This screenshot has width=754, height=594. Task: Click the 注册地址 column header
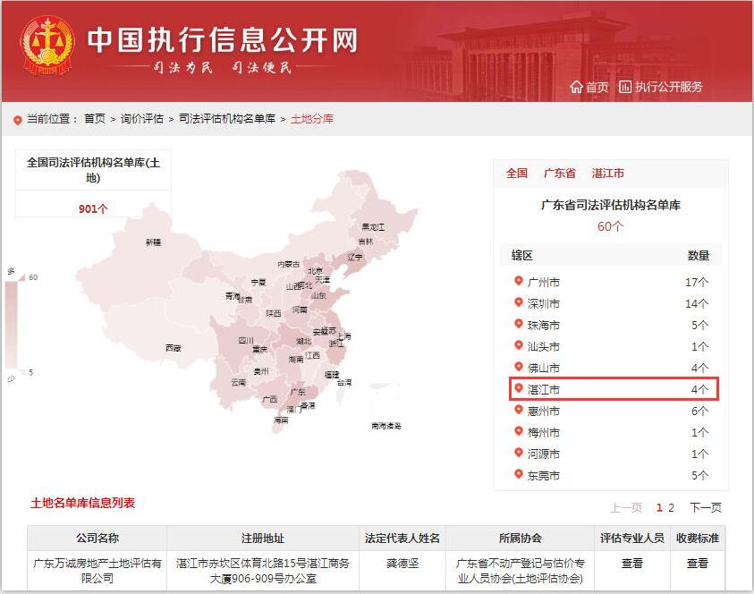(x=263, y=539)
